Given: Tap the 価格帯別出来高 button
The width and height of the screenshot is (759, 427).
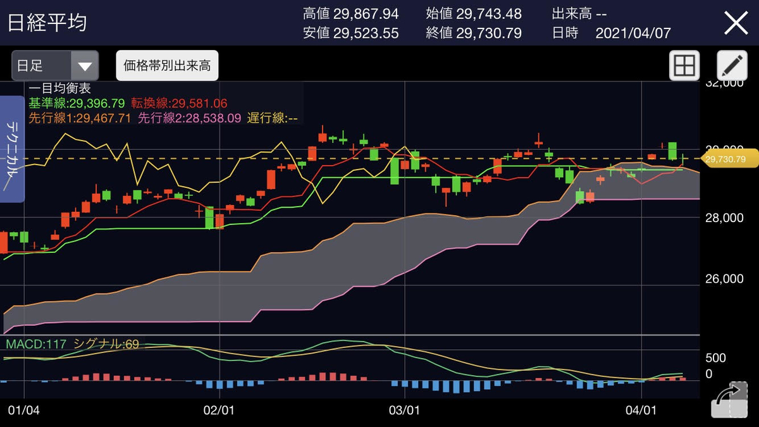Looking at the screenshot, I should [167, 66].
